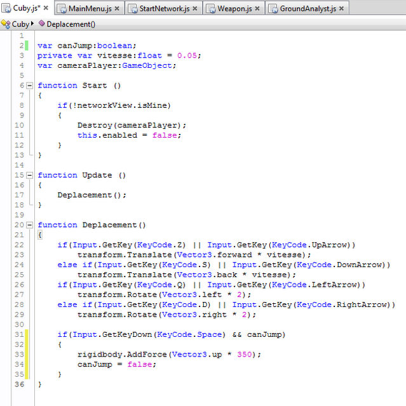This screenshot has width=406, height=406.
Task: Click 'KeyCode.RightArrow' on line 28
Action: (342, 304)
